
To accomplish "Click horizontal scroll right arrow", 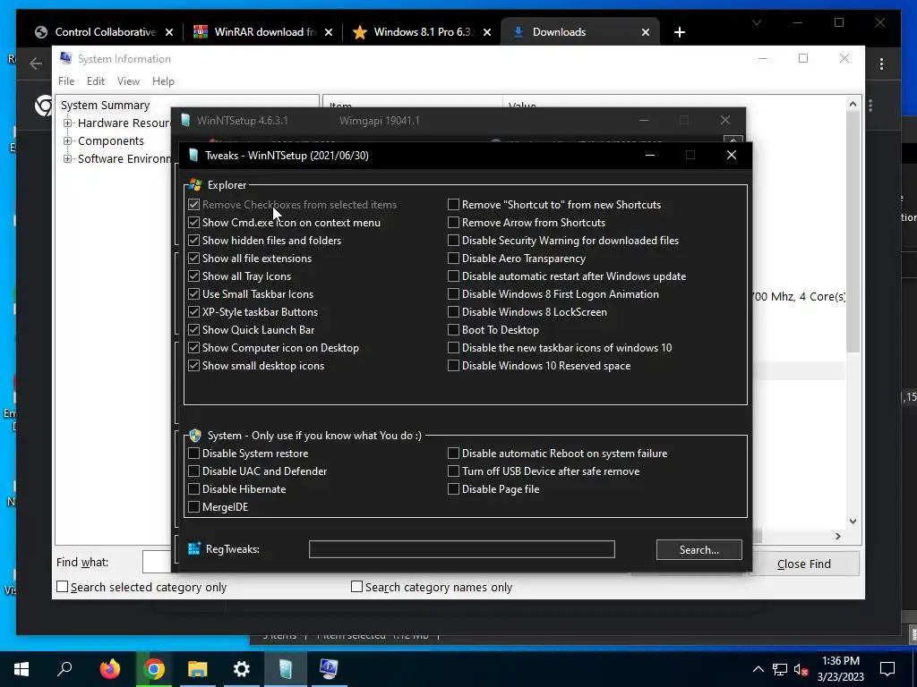I will pyautogui.click(x=838, y=536).
